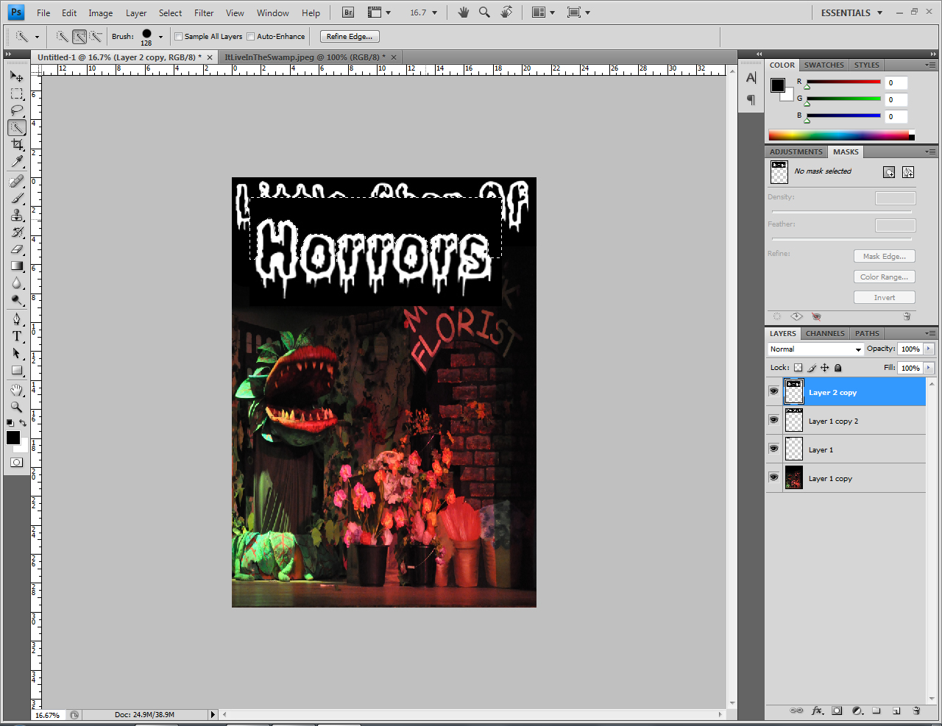Toggle lock transparent pixels
Image resolution: width=942 pixels, height=726 pixels.
click(798, 368)
